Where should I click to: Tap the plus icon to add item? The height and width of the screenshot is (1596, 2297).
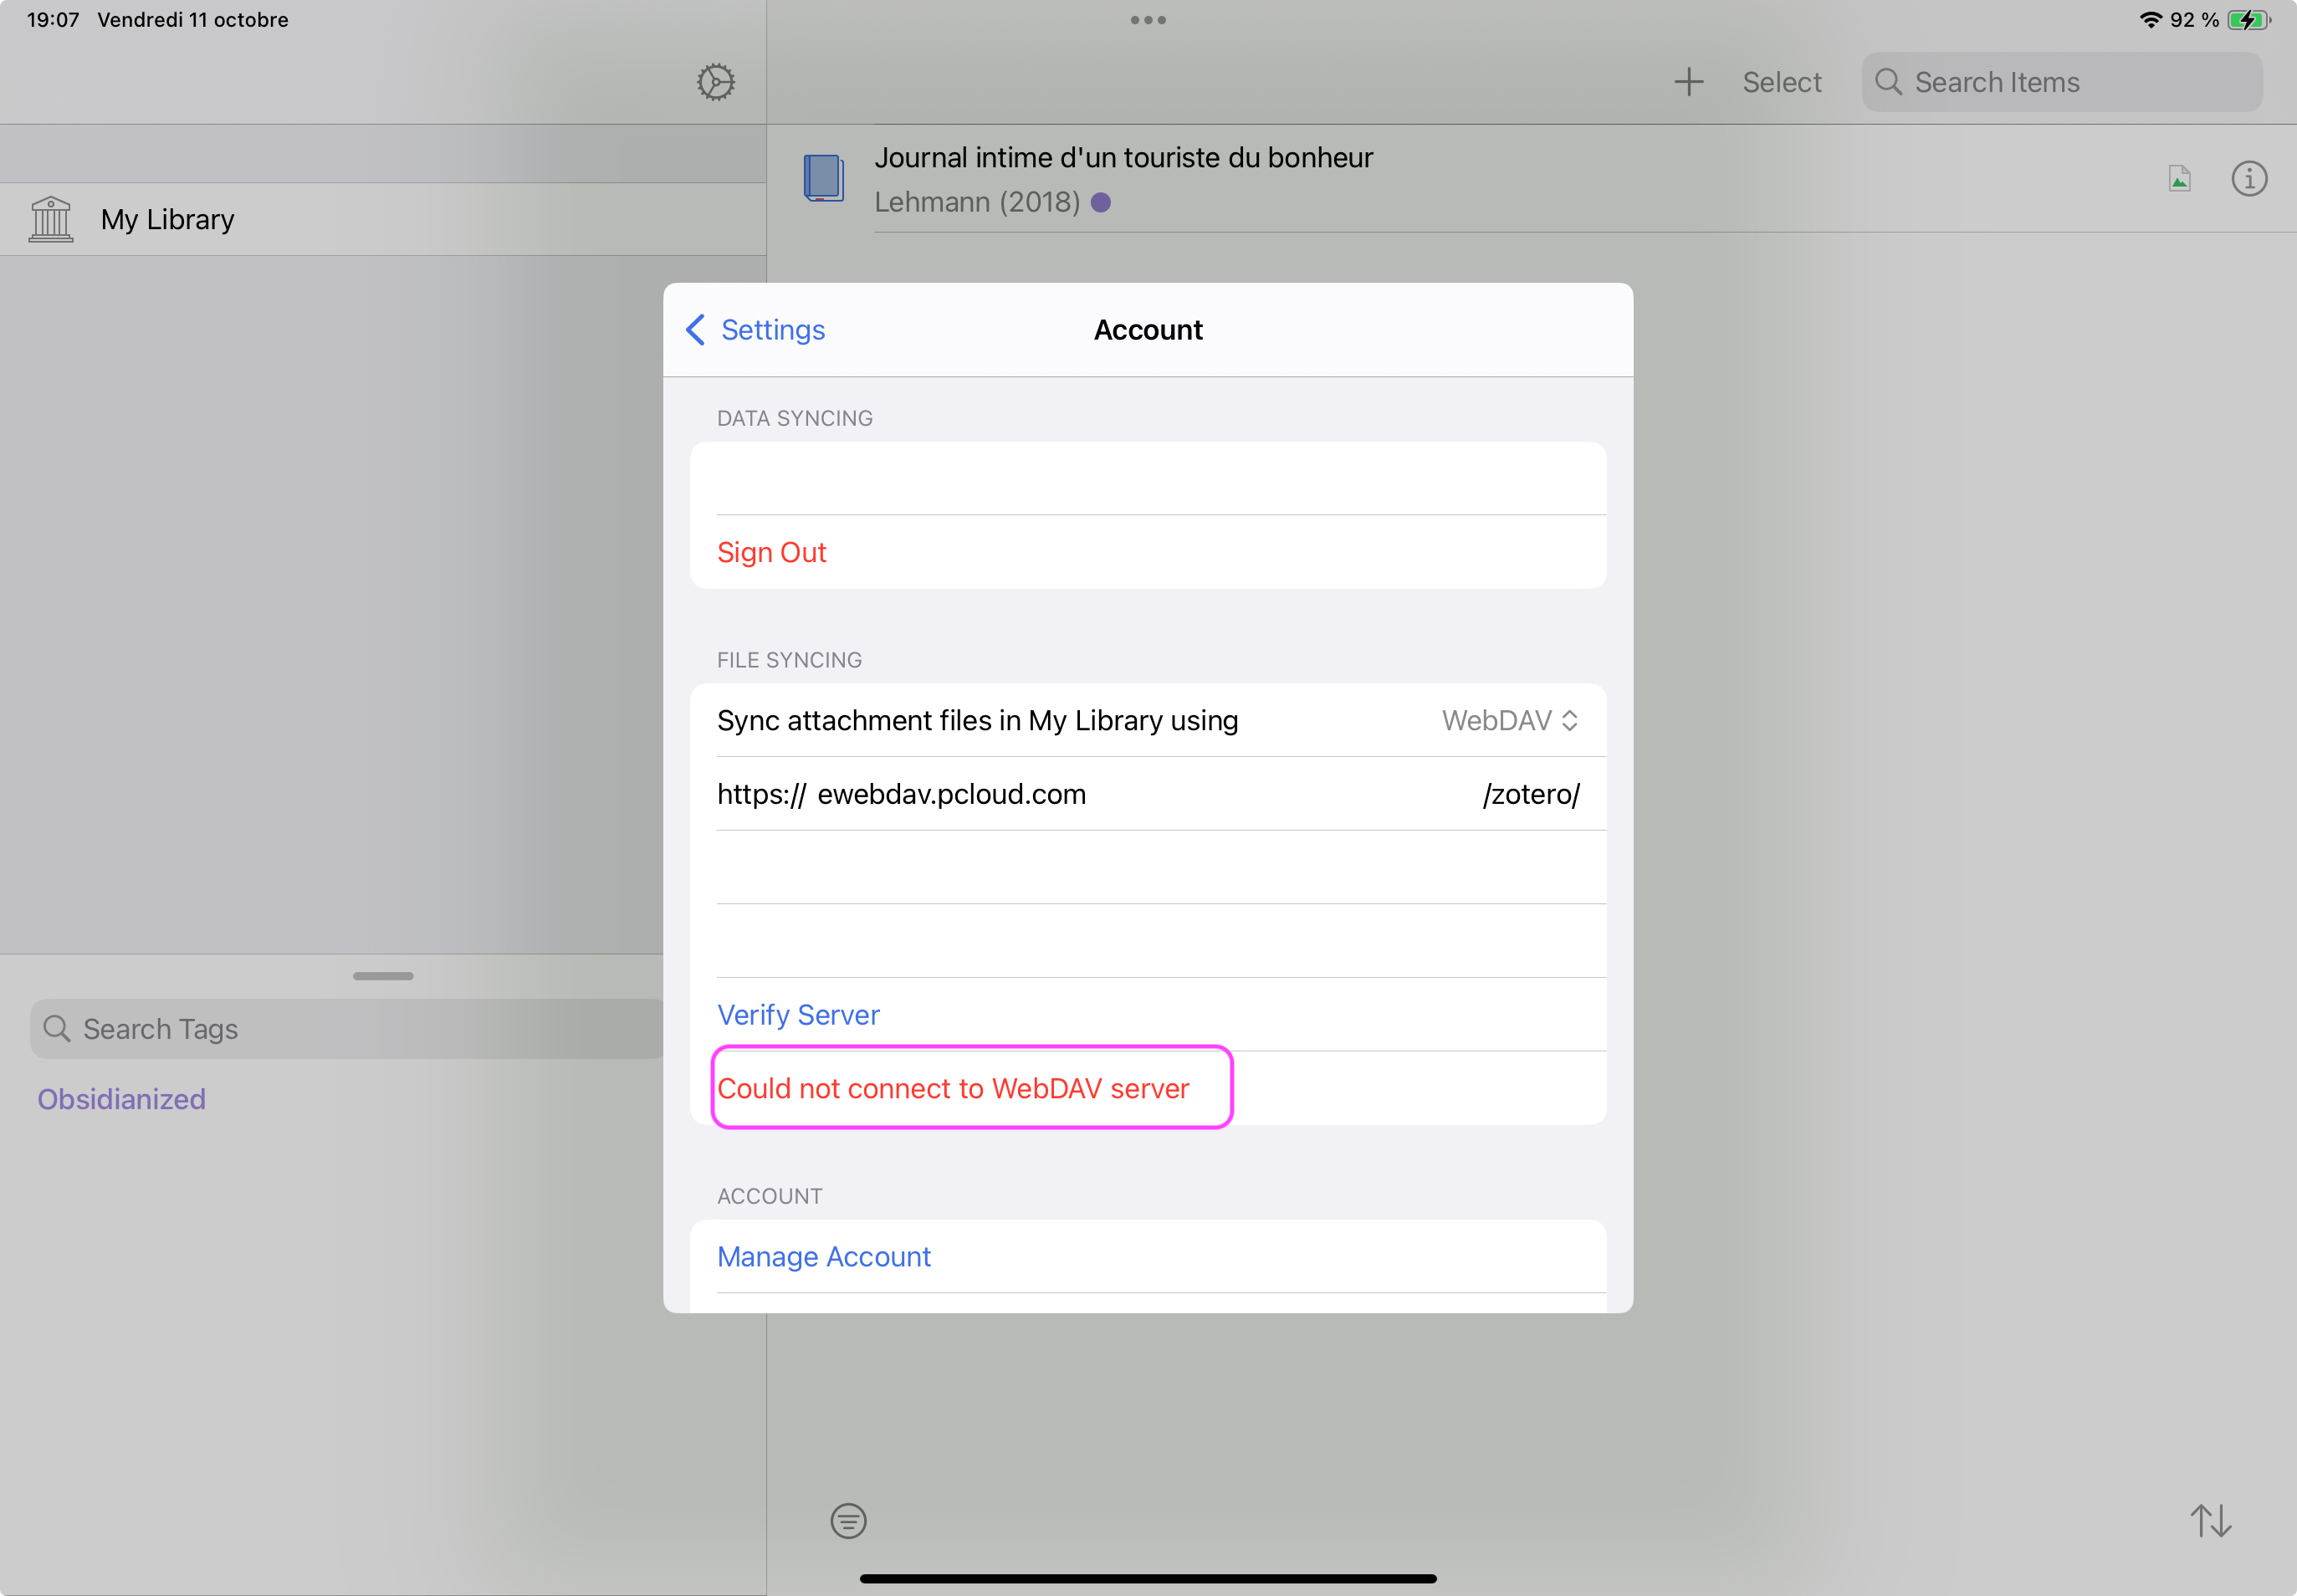coord(1688,82)
